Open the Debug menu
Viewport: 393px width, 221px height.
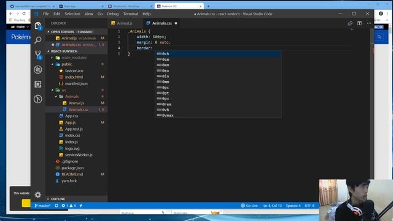113,14
